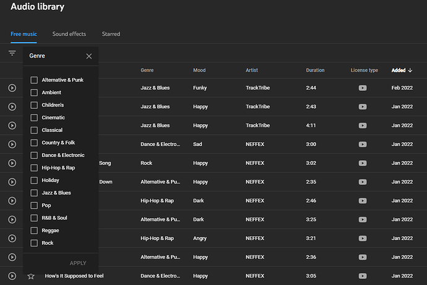Screen dimensions: 427x285
Task: Sort by the Duration column header
Action: [315, 70]
